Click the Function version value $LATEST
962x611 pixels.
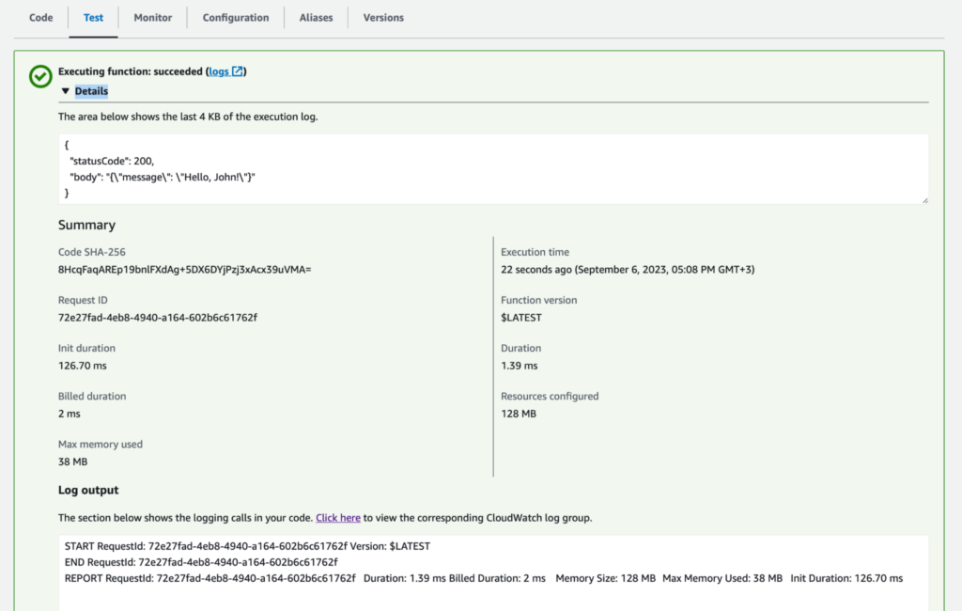521,318
